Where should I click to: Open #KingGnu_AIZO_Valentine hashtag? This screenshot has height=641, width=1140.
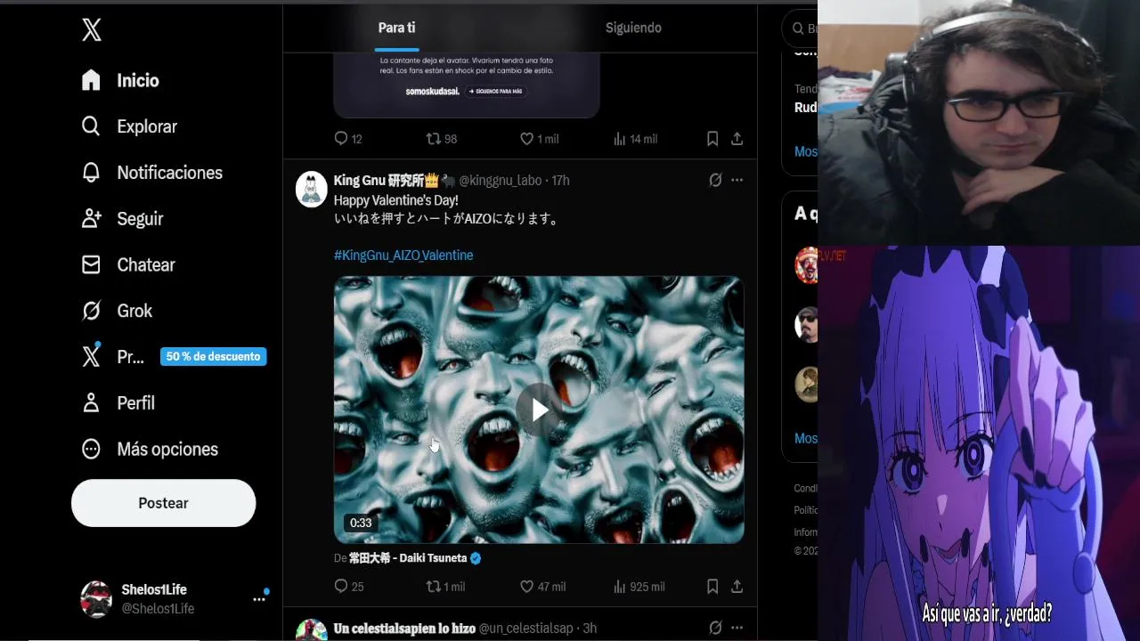click(x=403, y=256)
